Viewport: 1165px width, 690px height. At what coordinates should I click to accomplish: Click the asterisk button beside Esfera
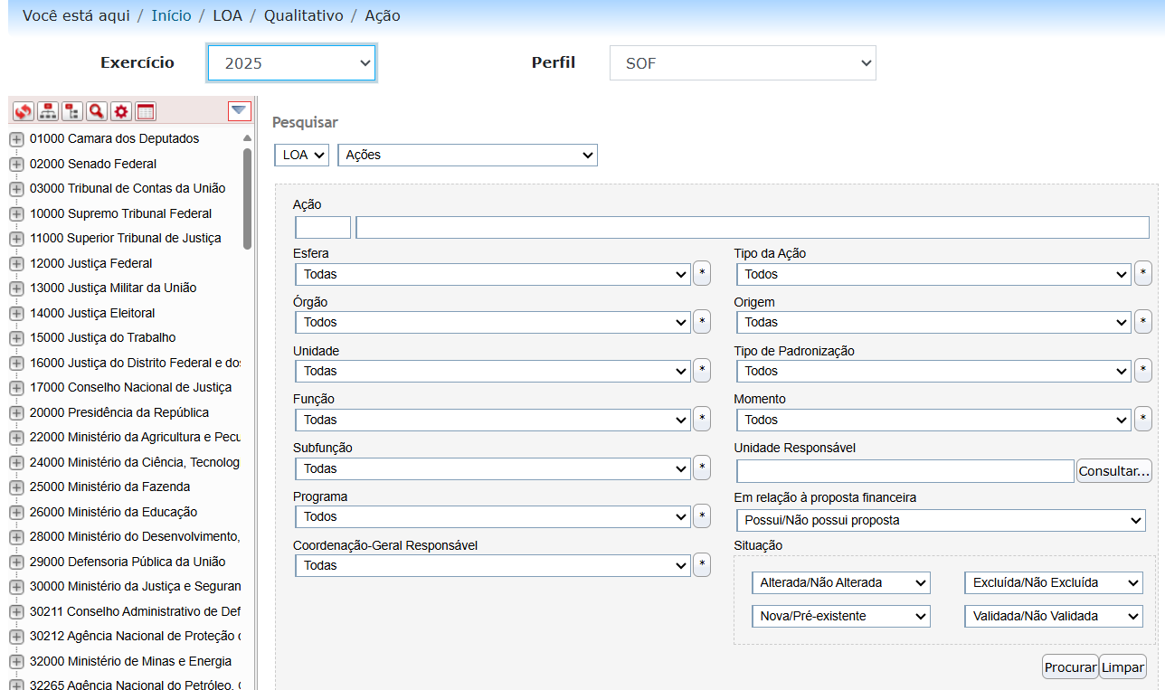(702, 274)
